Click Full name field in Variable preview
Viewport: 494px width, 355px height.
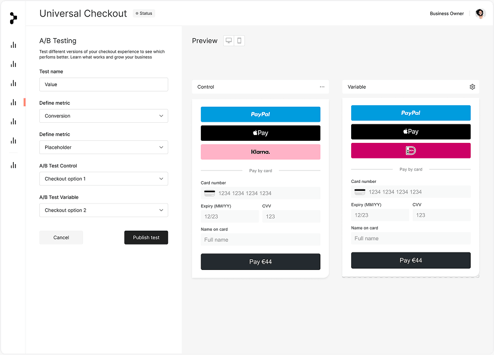[411, 238]
